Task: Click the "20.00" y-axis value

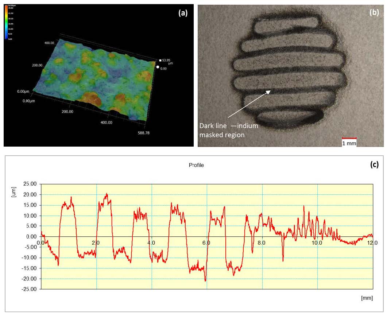Action: click(30, 194)
